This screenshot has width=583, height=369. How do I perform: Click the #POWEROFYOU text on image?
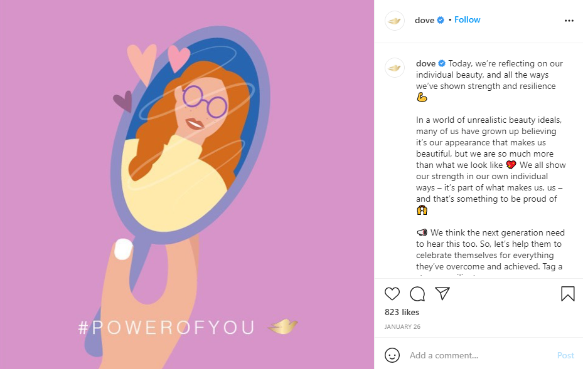click(x=166, y=328)
